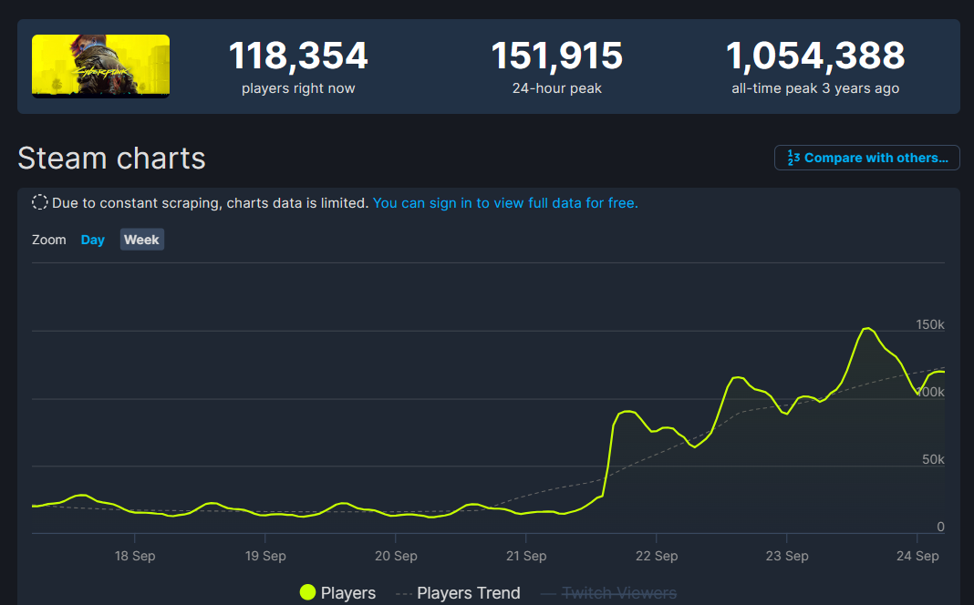Click the 21 Sep axis label
The image size is (974, 605).
pyautogui.click(x=526, y=556)
